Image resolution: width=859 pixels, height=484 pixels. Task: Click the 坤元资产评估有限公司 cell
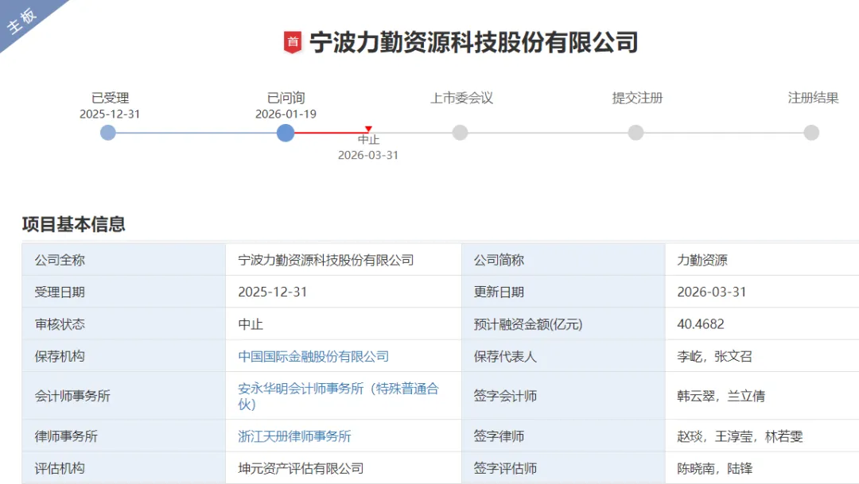344,468
